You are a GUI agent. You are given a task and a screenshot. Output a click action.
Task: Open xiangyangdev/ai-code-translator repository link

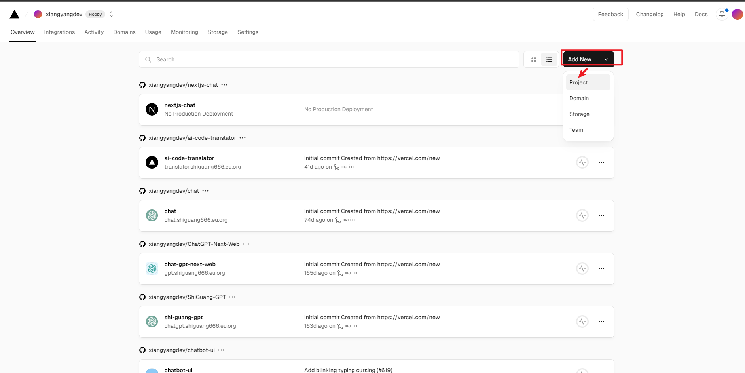(192, 138)
